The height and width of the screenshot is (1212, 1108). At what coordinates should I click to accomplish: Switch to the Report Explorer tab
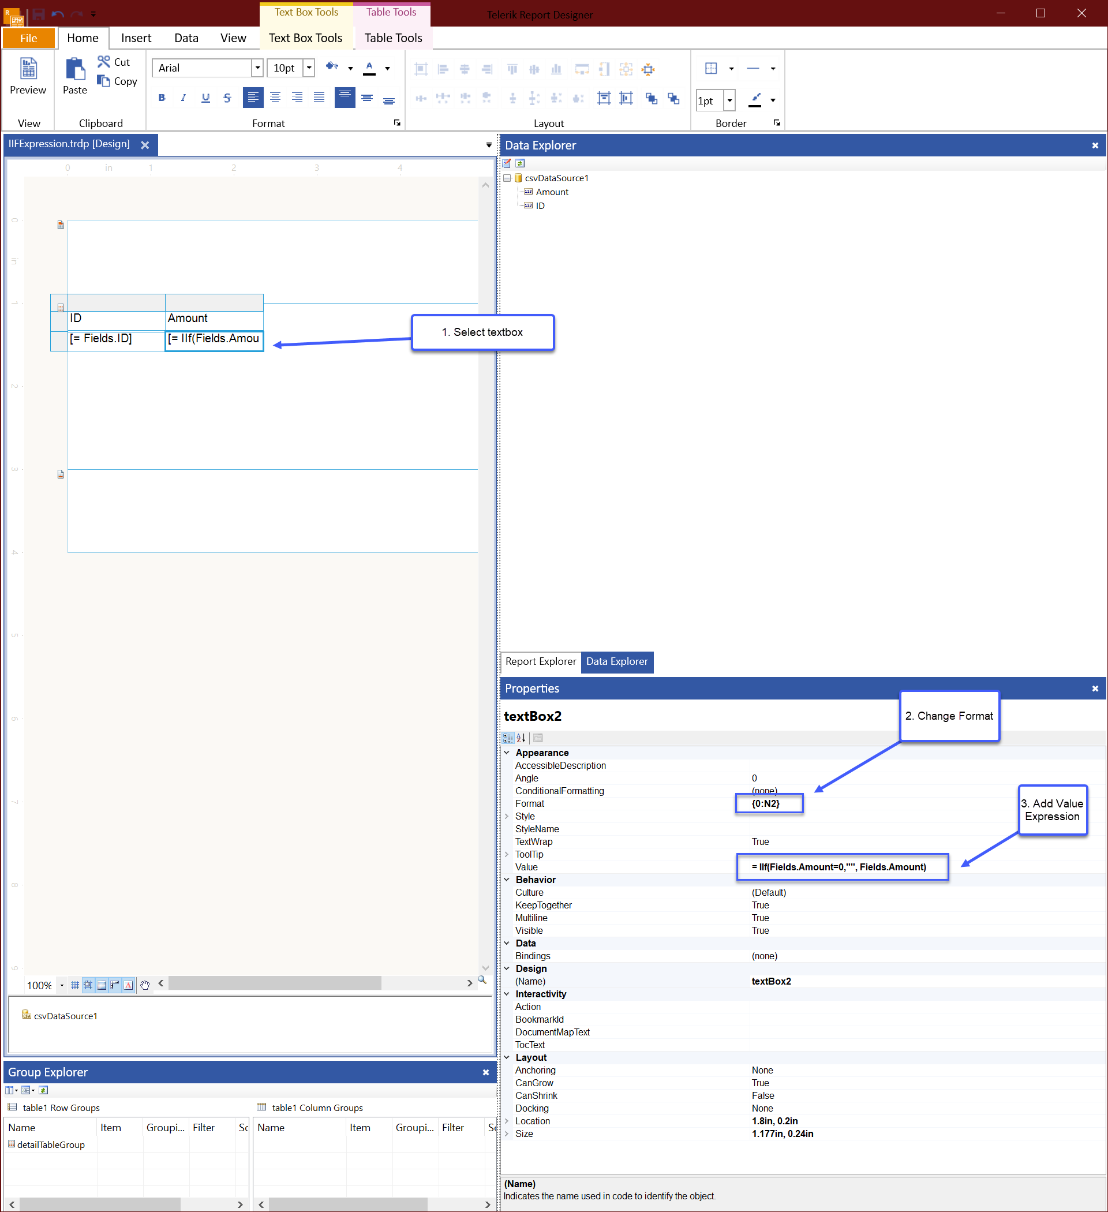(541, 661)
